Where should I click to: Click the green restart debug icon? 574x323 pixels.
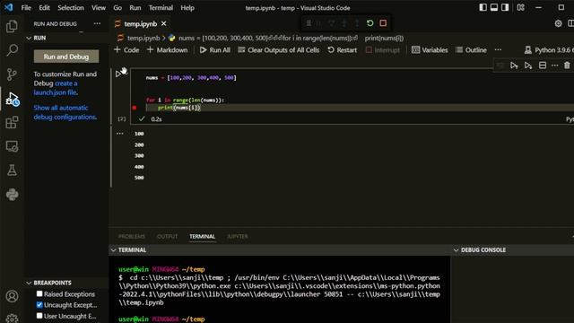[370, 23]
